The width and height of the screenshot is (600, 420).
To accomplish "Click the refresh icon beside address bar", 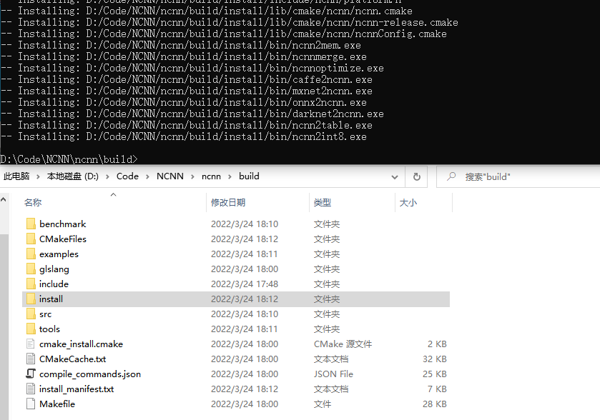I will pyautogui.click(x=416, y=176).
